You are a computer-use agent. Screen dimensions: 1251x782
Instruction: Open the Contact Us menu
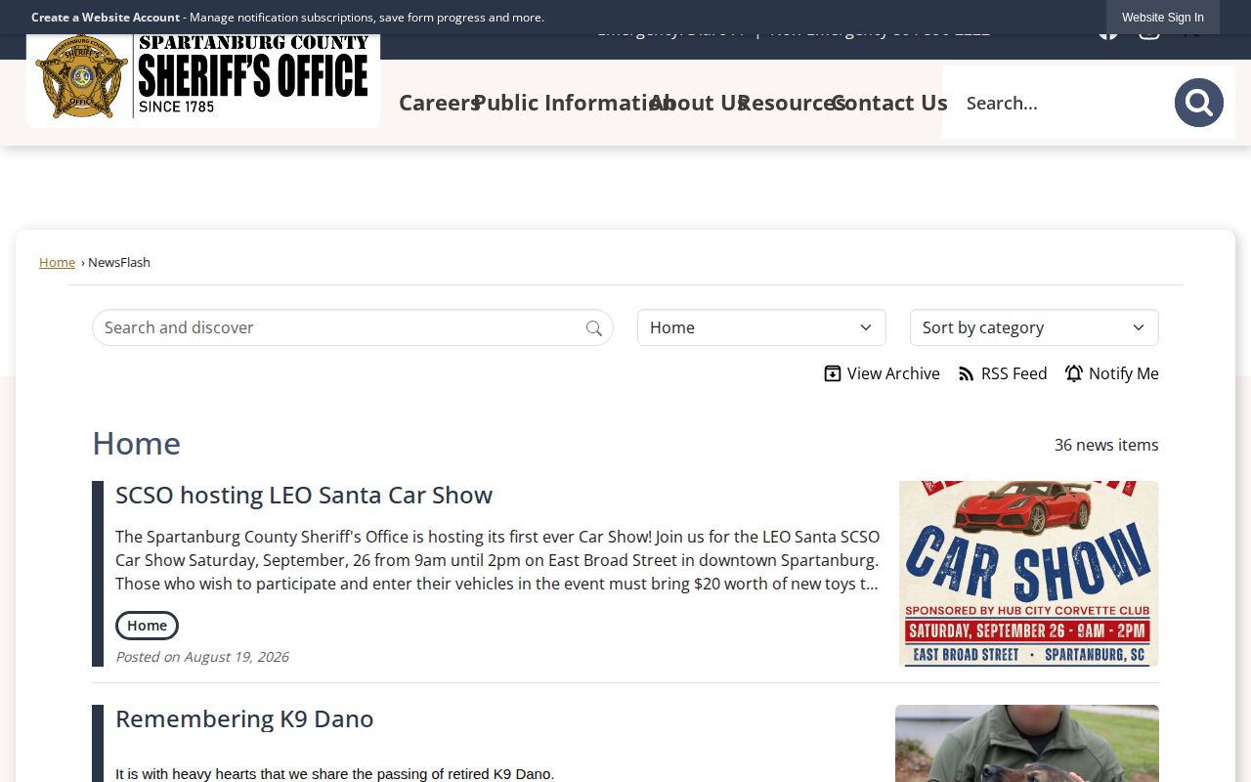tap(889, 103)
